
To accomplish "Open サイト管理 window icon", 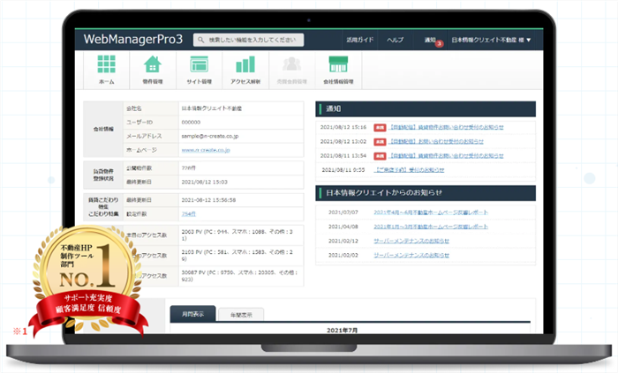I will [199, 66].
